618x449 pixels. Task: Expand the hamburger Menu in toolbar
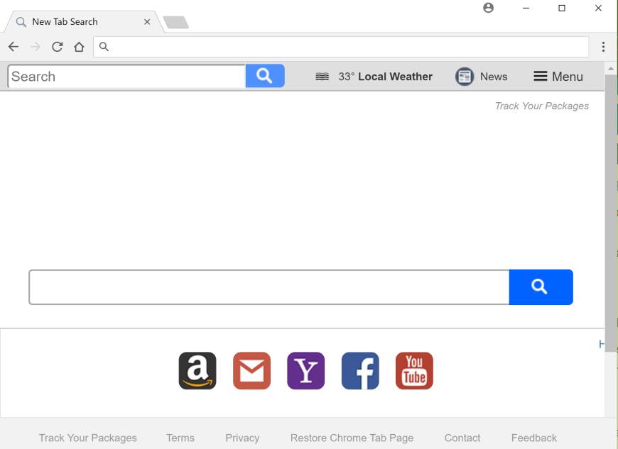[558, 77]
